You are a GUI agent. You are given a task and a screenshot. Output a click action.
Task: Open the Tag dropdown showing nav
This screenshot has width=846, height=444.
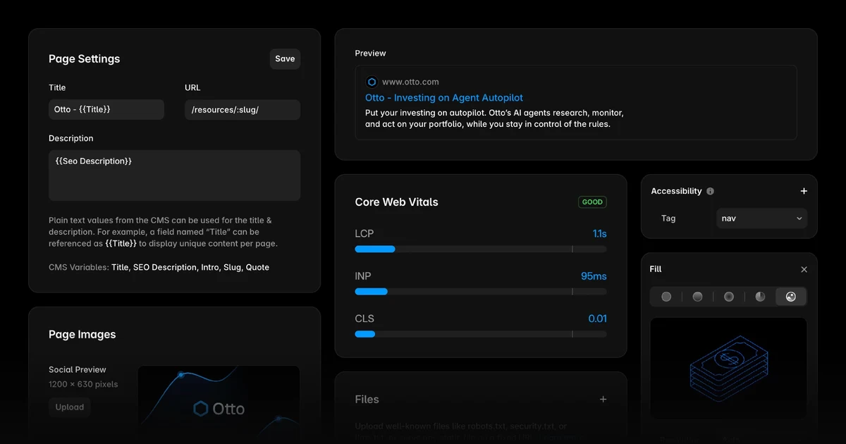point(761,218)
